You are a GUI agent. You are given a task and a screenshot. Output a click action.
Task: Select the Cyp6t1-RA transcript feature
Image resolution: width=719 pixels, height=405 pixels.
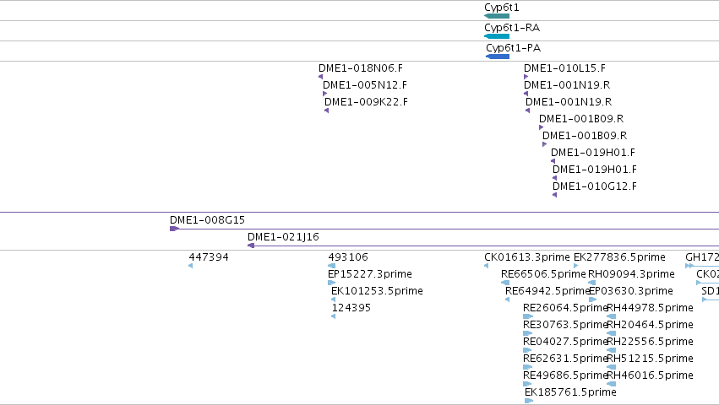pyautogui.click(x=497, y=36)
